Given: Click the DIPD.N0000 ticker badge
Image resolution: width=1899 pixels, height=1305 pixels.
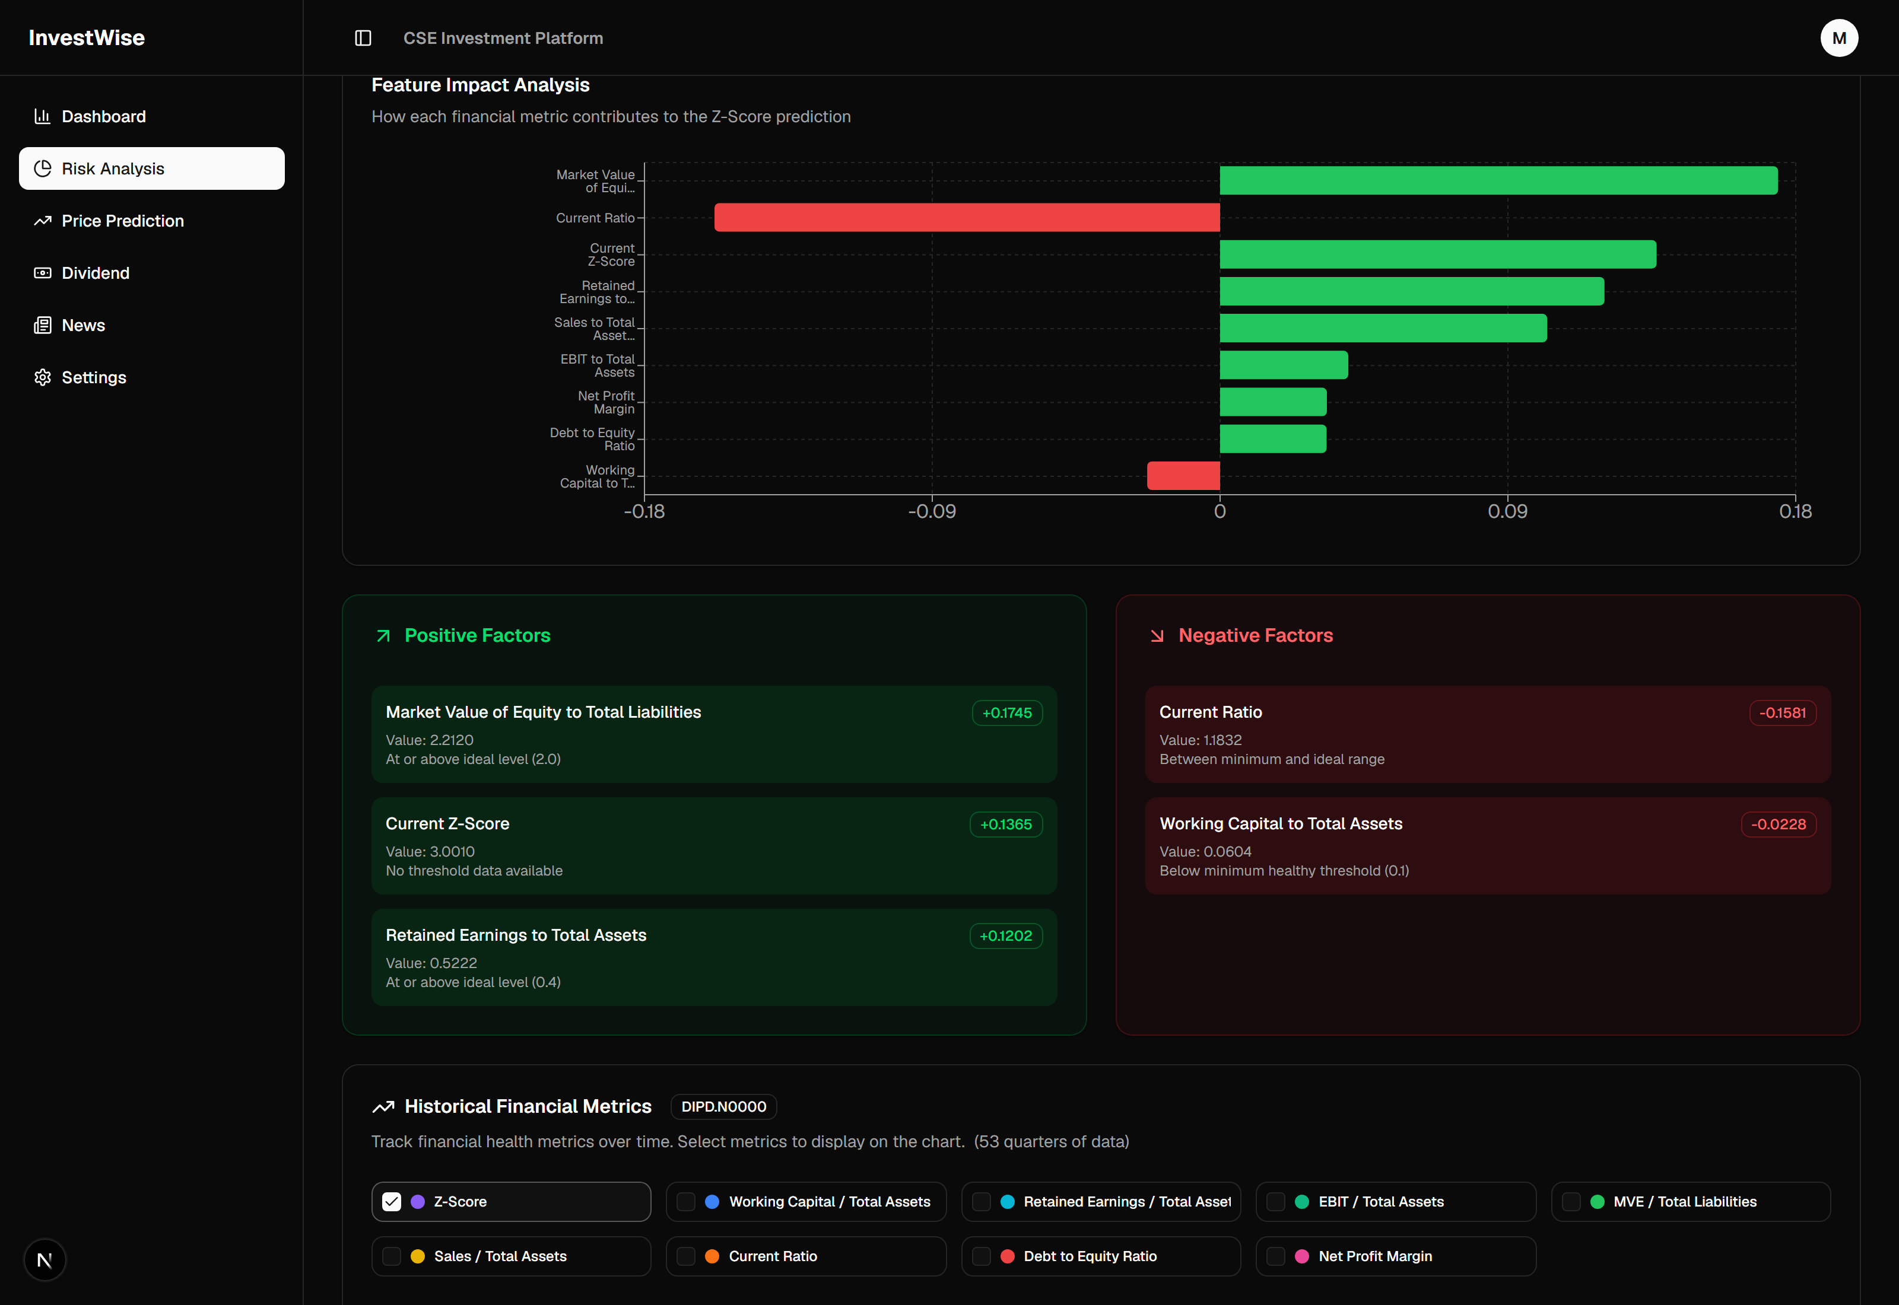Looking at the screenshot, I should coord(724,1106).
